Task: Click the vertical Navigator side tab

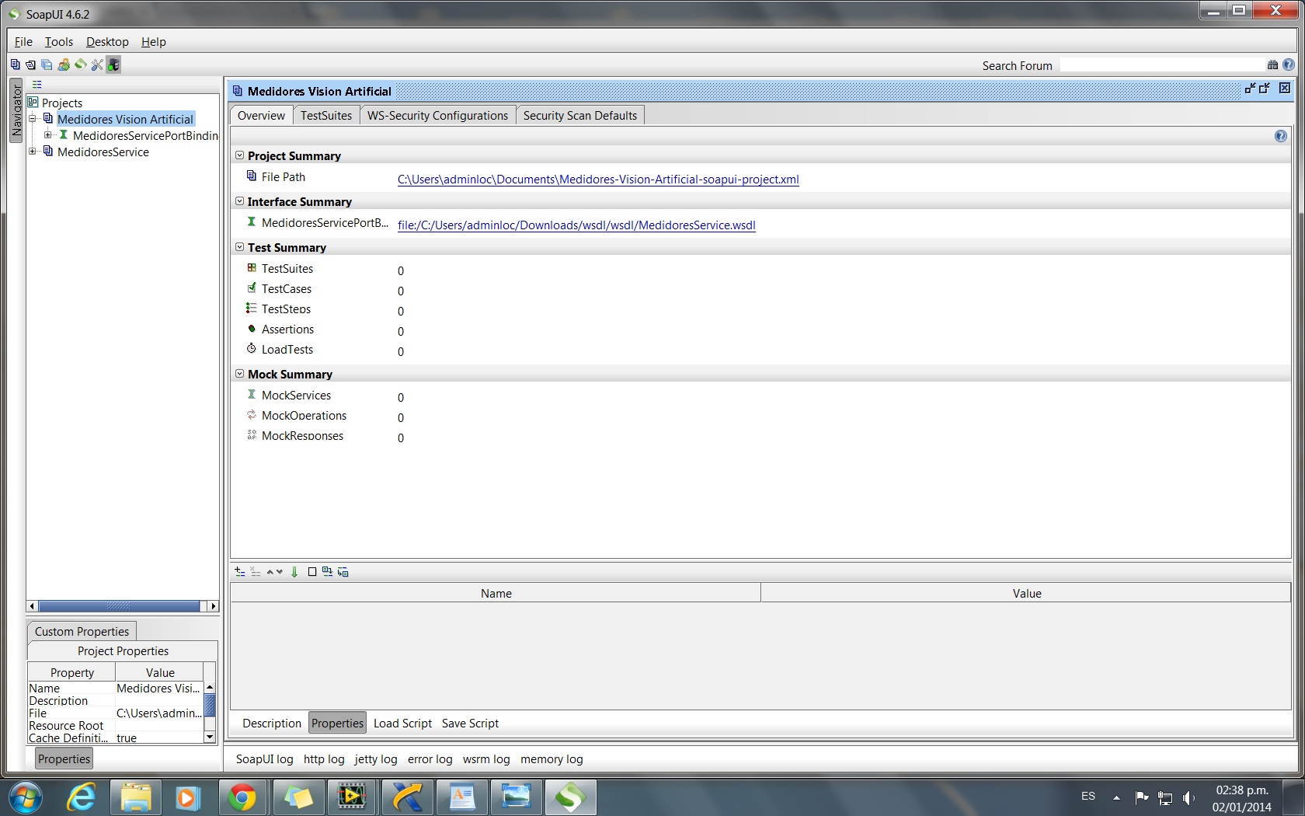Action: (16, 110)
